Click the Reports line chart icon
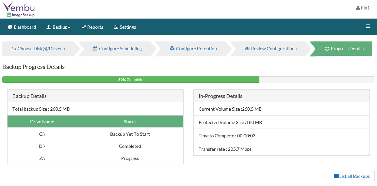The image size is (377, 186). pos(83,27)
